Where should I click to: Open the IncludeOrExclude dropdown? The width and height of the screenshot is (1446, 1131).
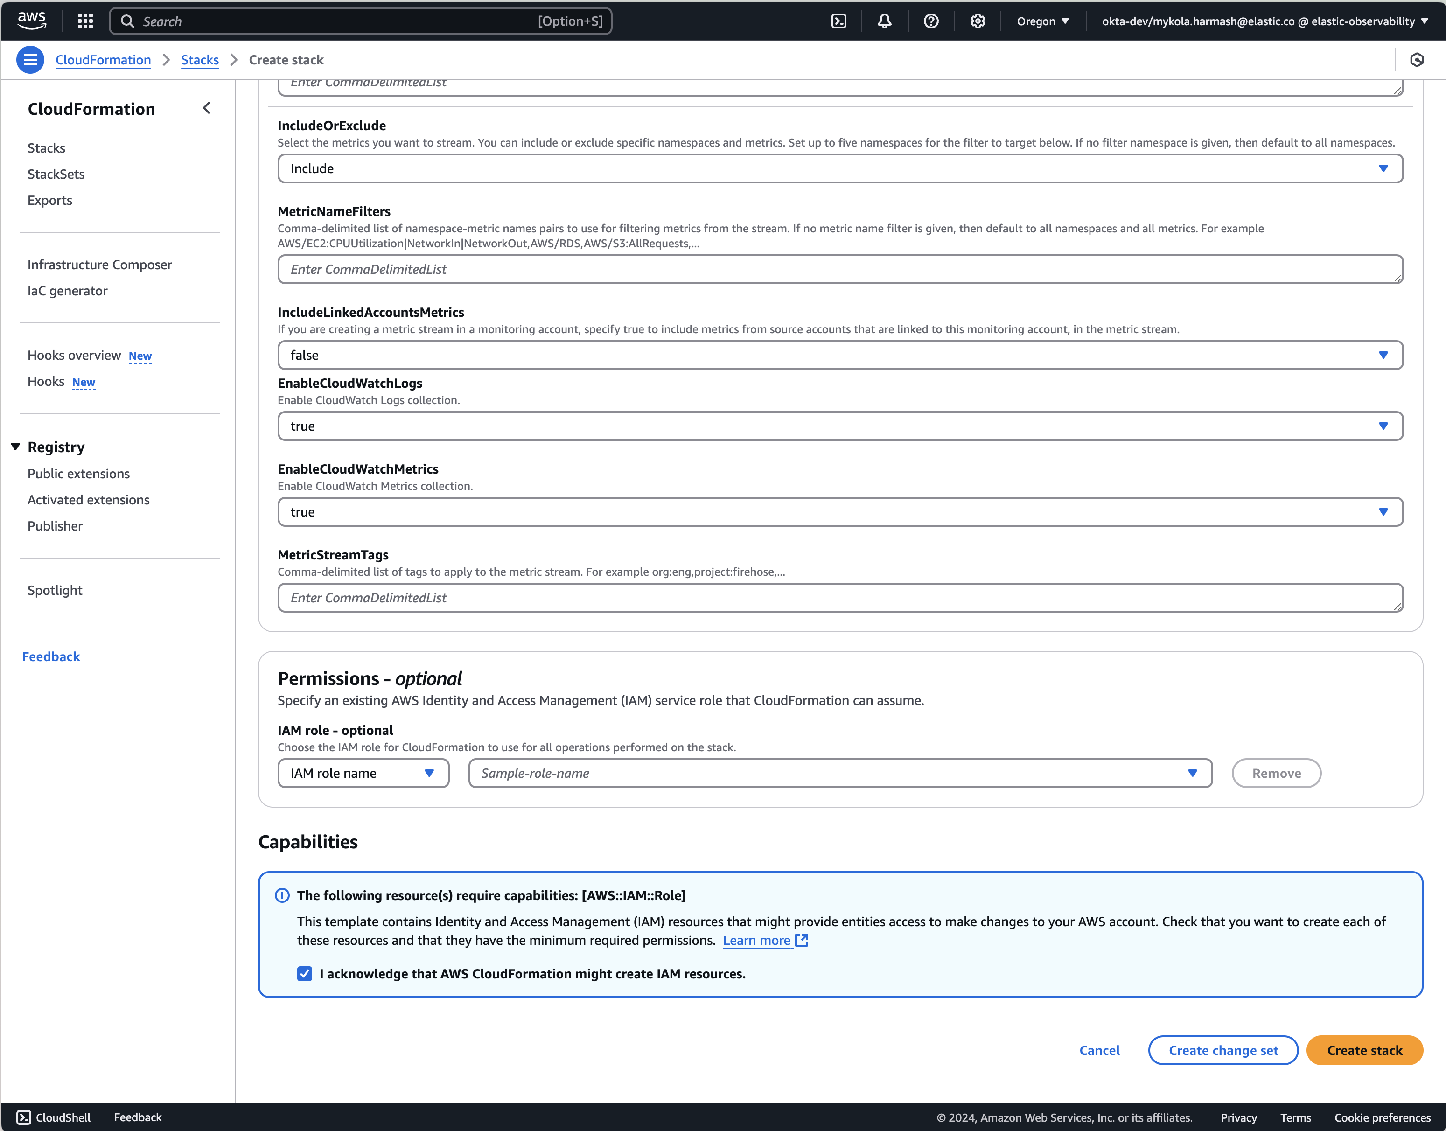click(839, 169)
